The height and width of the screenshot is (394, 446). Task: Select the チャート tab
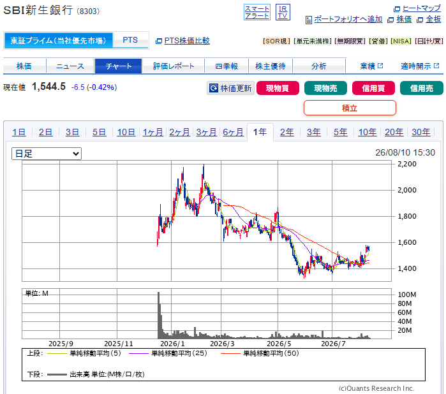coord(118,66)
